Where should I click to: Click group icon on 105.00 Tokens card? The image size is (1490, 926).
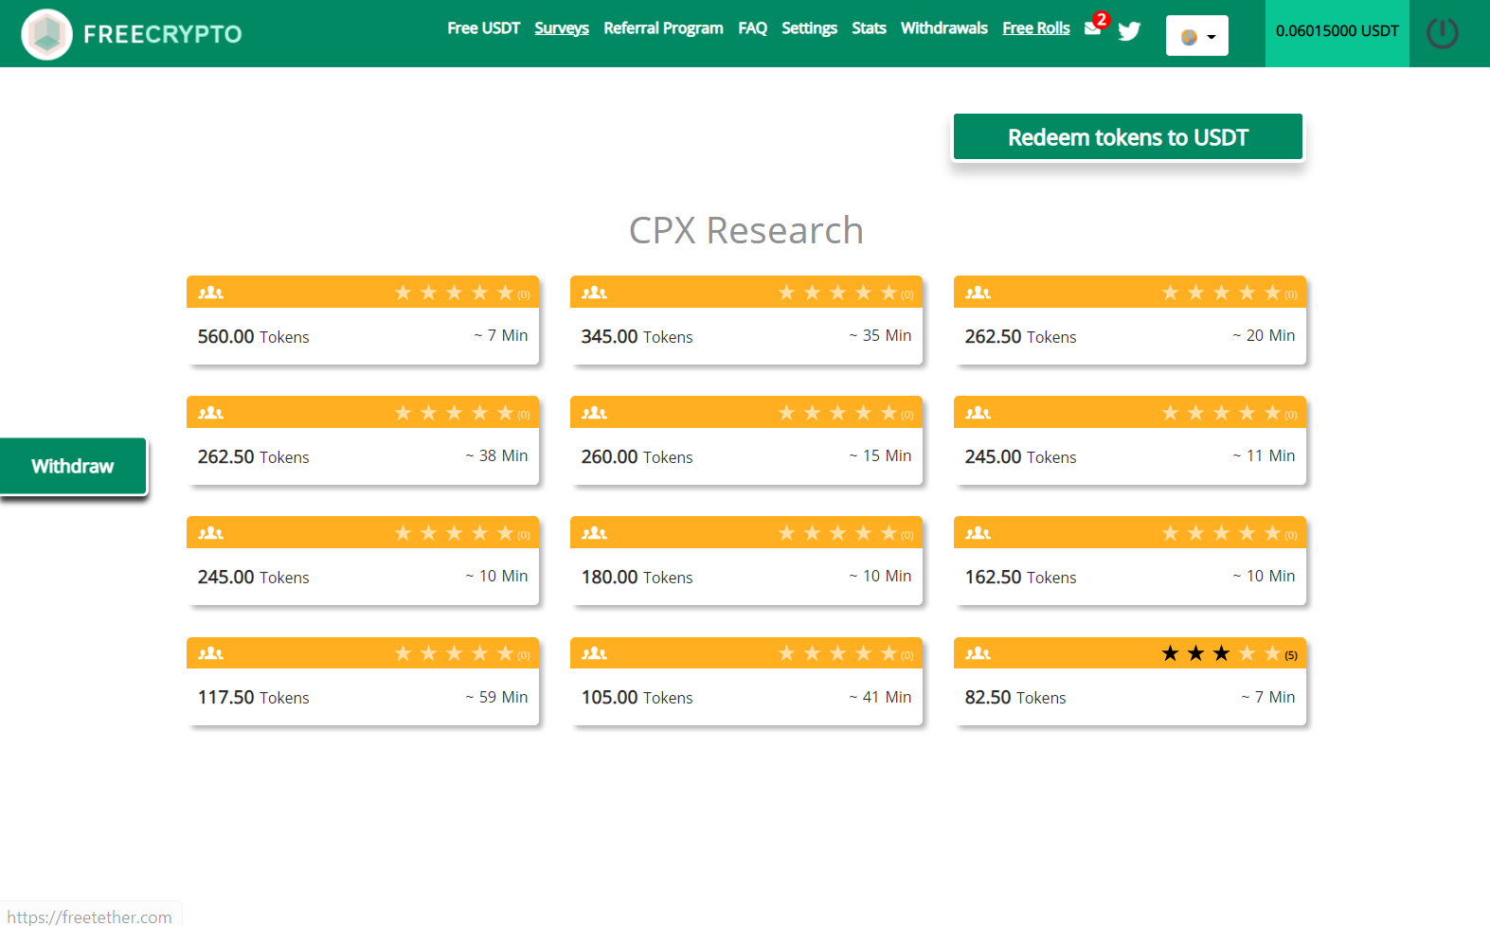click(x=594, y=653)
